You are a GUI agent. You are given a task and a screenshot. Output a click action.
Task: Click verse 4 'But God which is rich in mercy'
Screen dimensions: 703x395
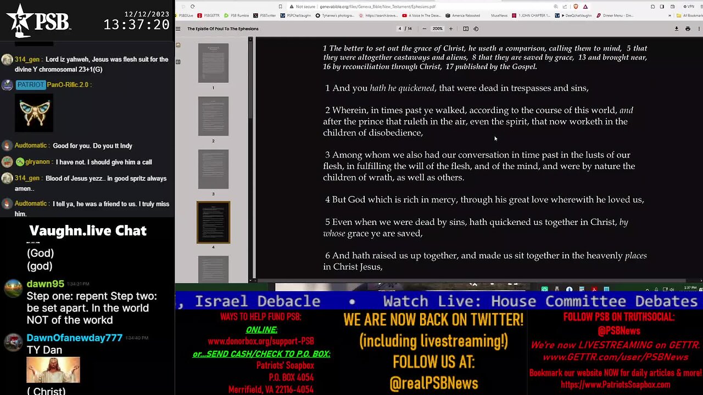coord(484,200)
